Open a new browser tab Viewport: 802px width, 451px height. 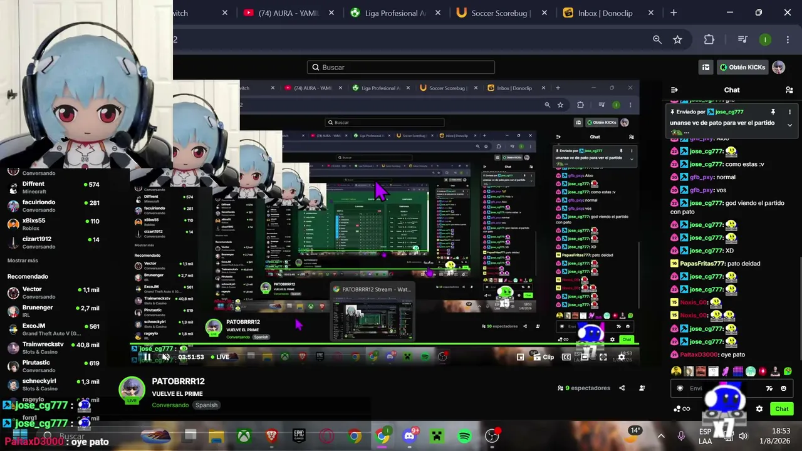click(674, 13)
